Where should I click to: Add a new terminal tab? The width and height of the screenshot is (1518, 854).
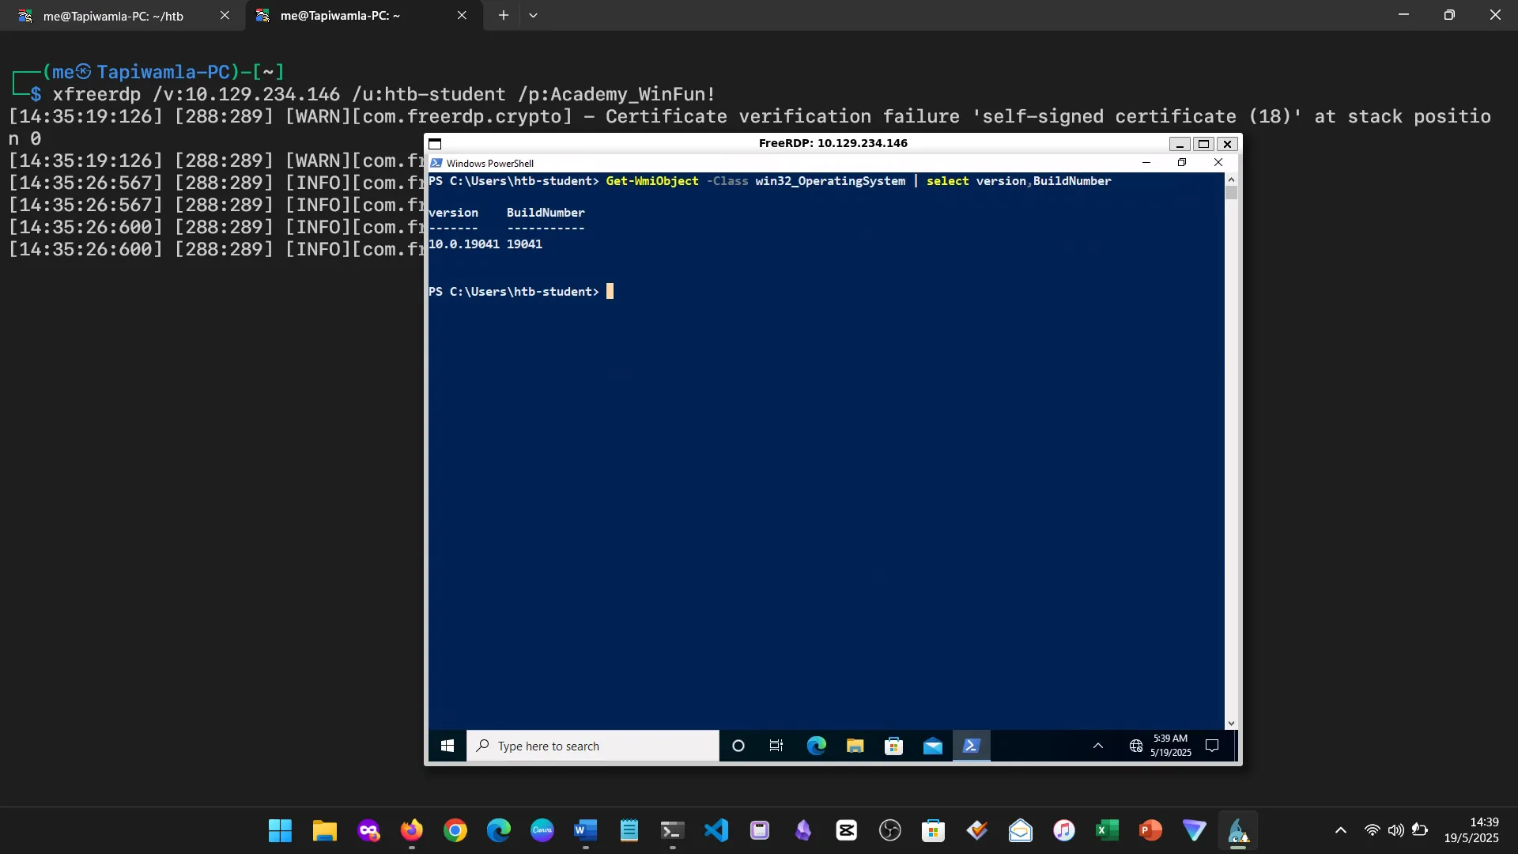504,15
